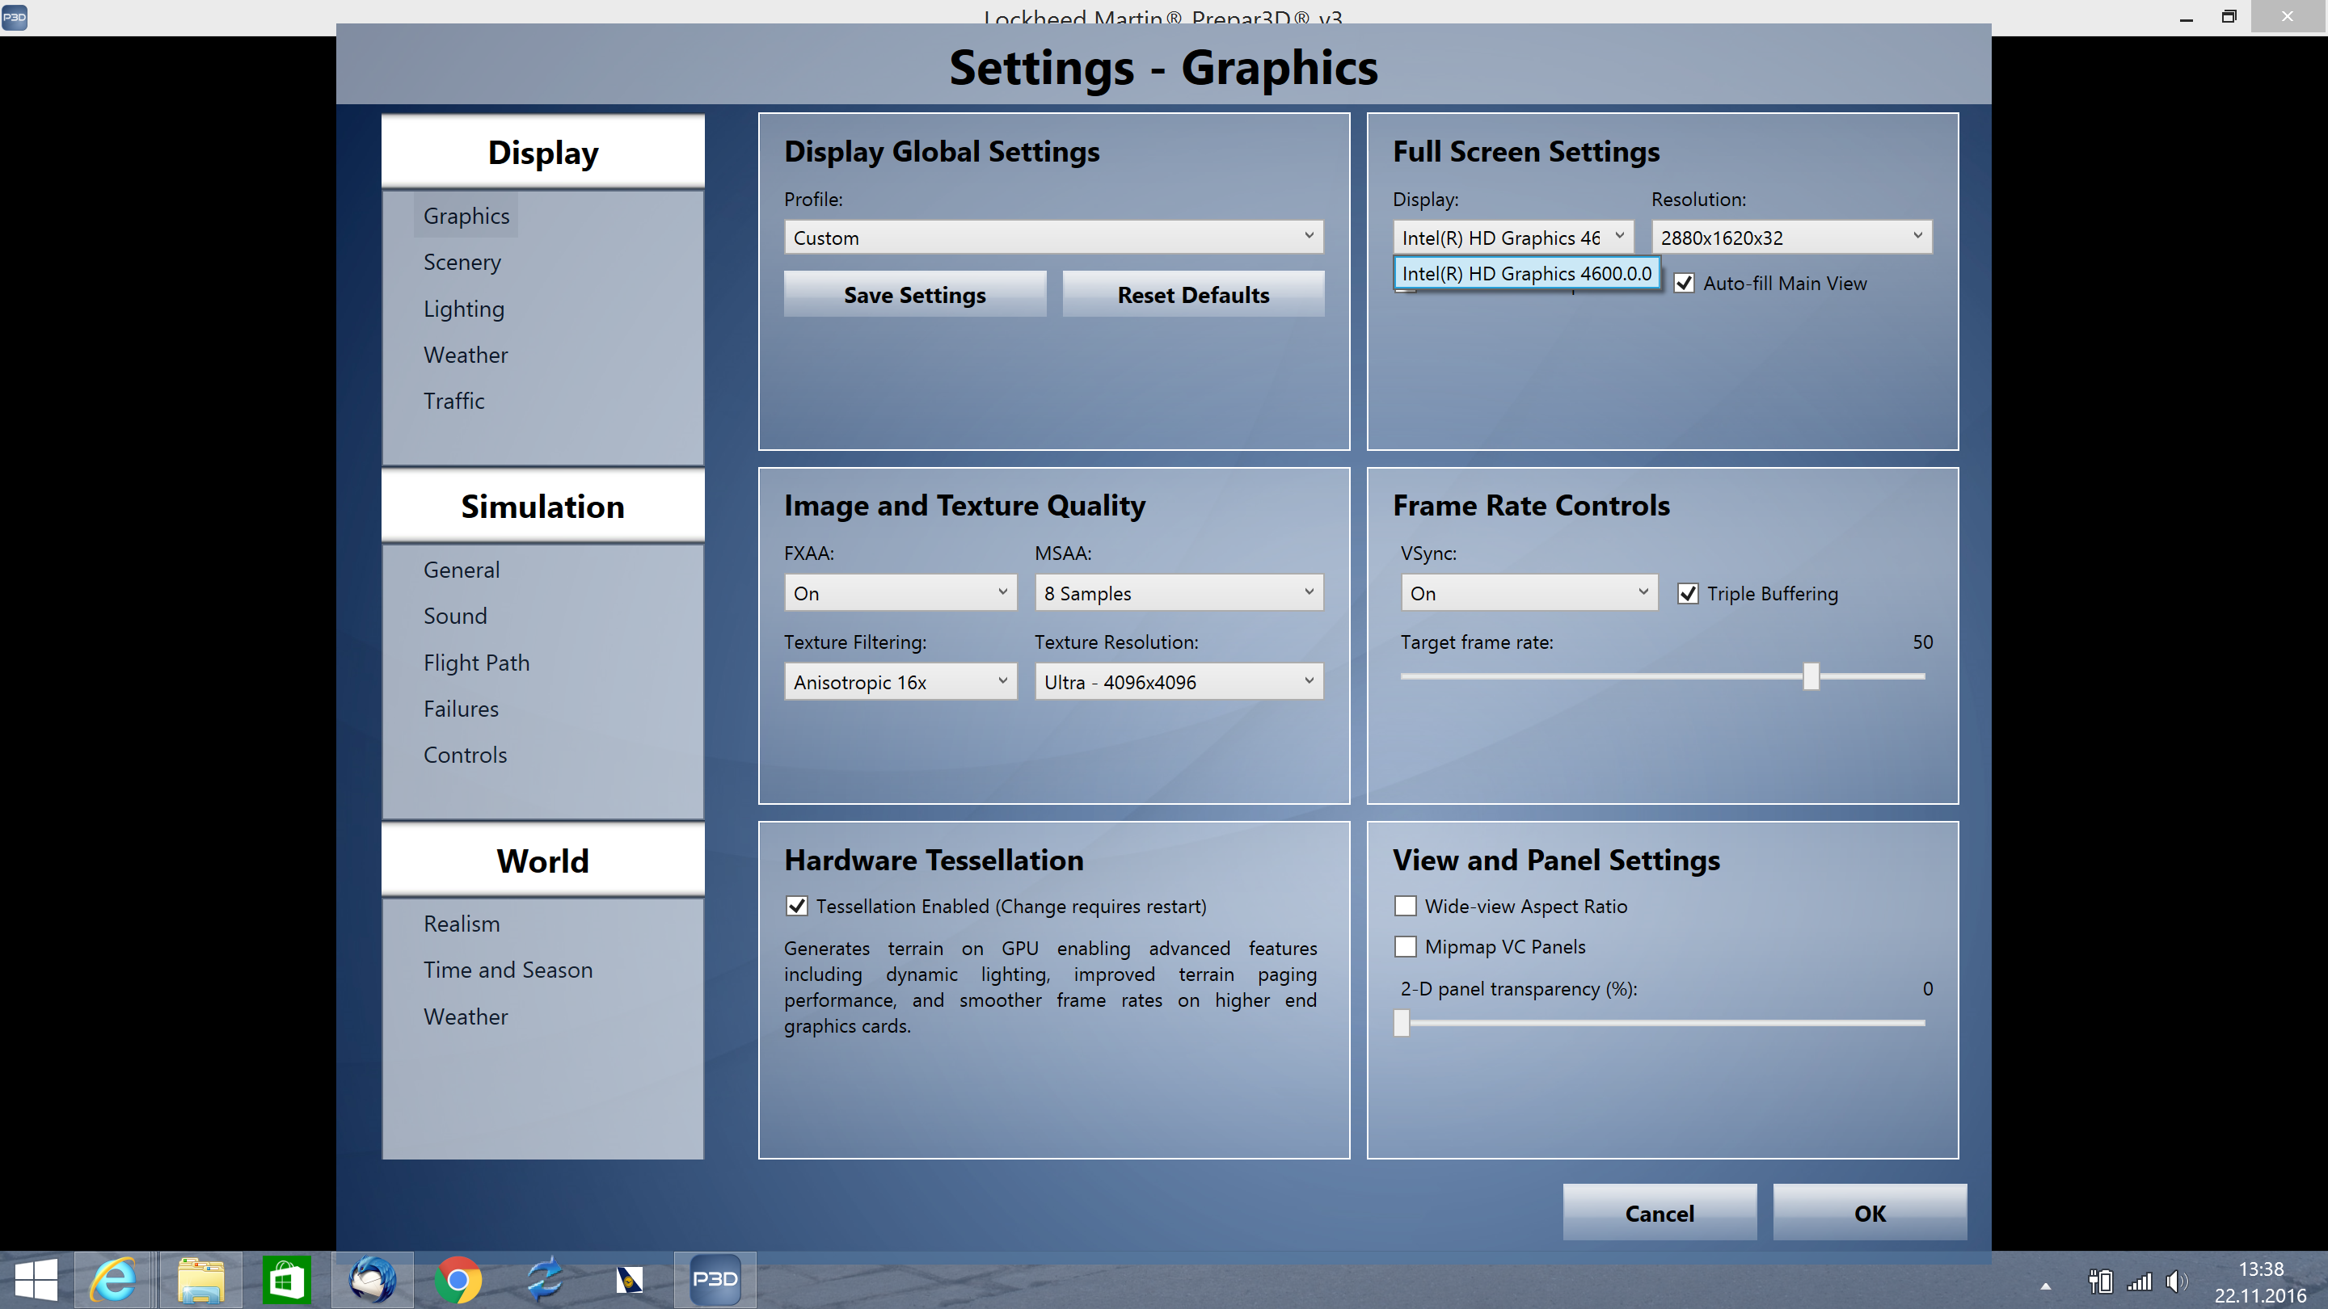
Task: Open battery power tray icon
Action: [x=2100, y=1281]
